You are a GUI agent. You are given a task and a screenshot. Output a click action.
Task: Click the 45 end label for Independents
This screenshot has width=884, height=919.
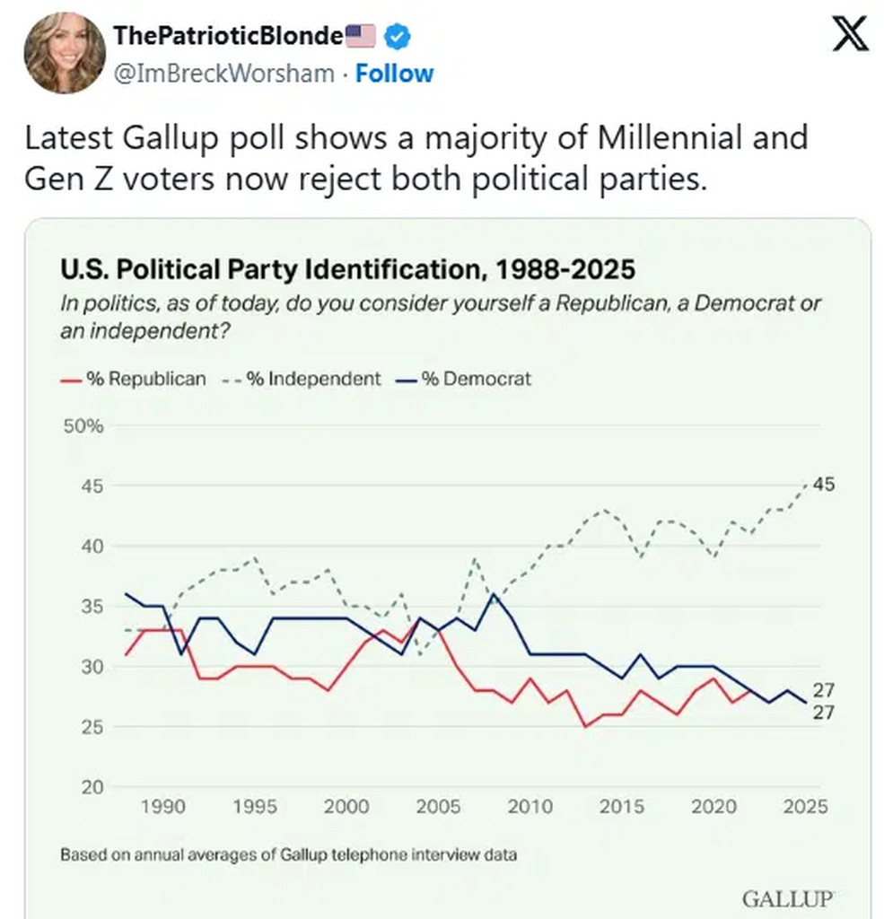[x=824, y=485]
